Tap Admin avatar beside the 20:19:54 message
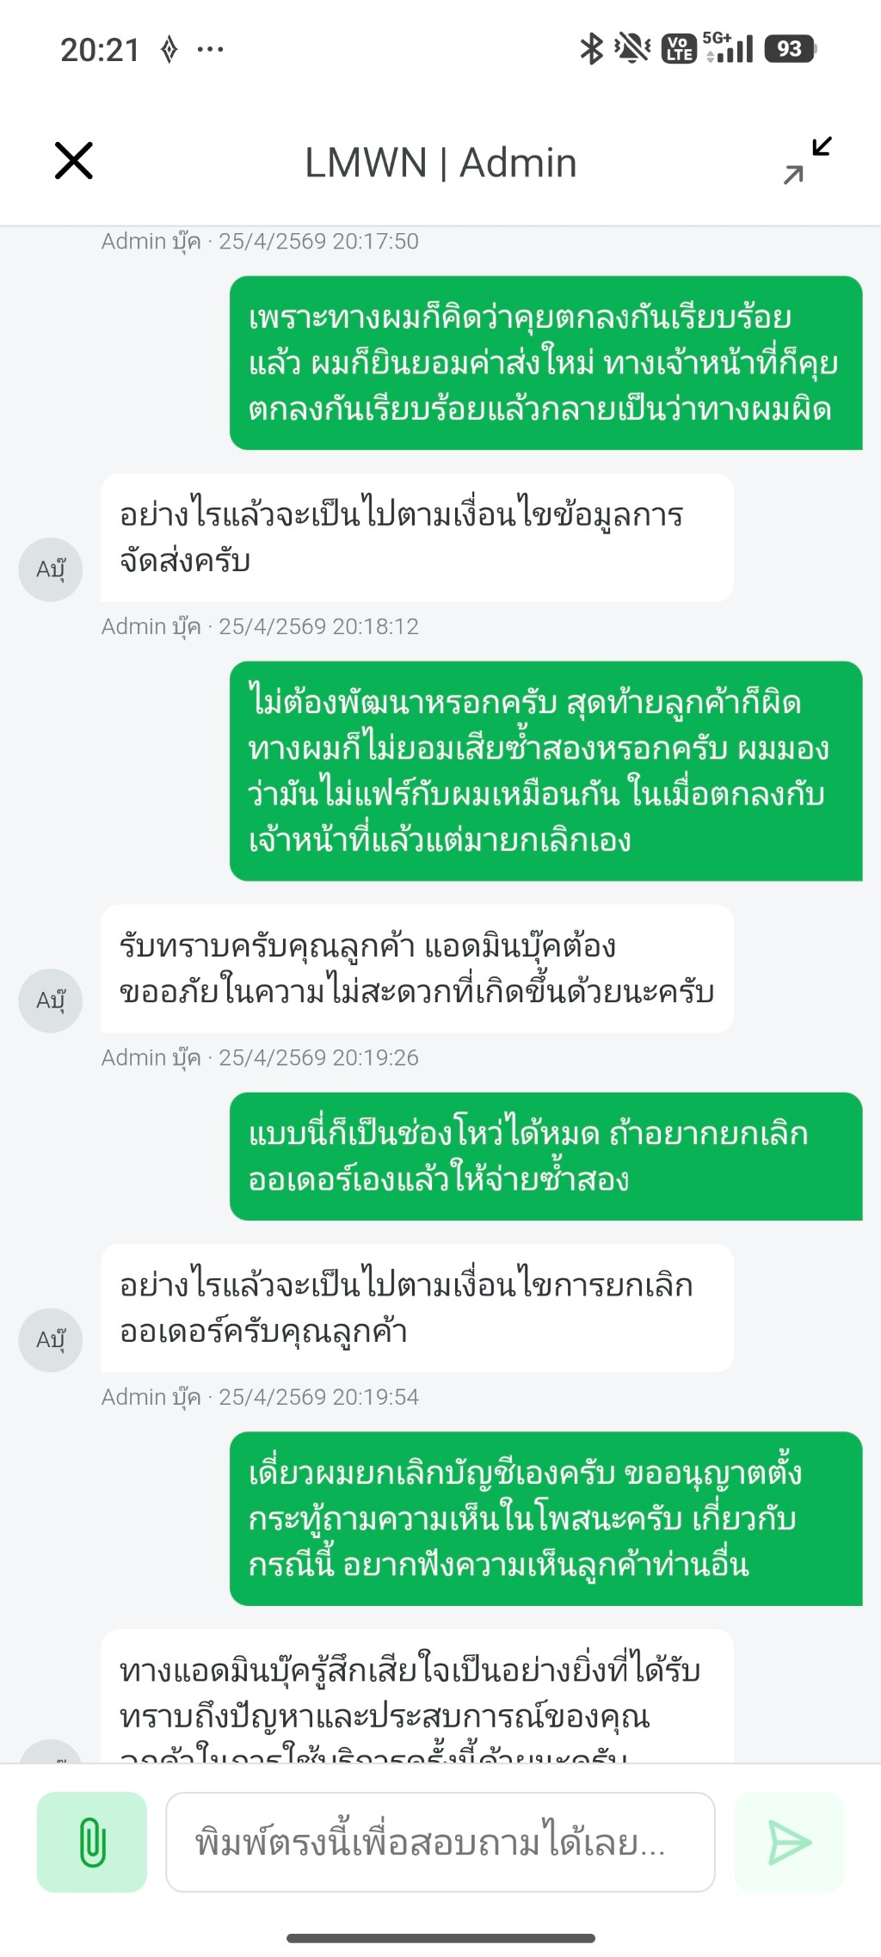Image resolution: width=881 pixels, height=1957 pixels. [51, 1340]
